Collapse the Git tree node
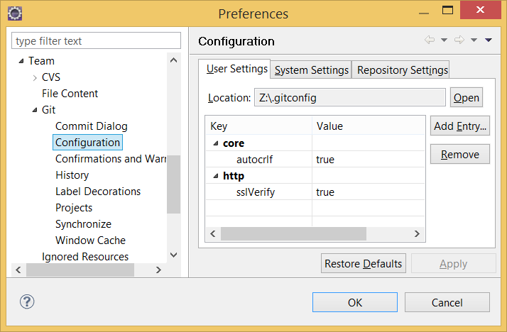The image size is (507, 332). click(35, 110)
